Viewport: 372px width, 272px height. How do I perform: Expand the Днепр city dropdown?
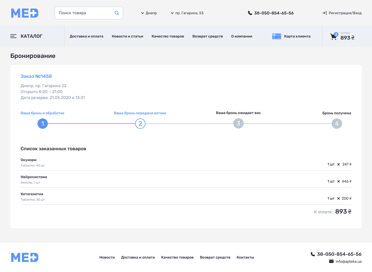pyautogui.click(x=149, y=13)
